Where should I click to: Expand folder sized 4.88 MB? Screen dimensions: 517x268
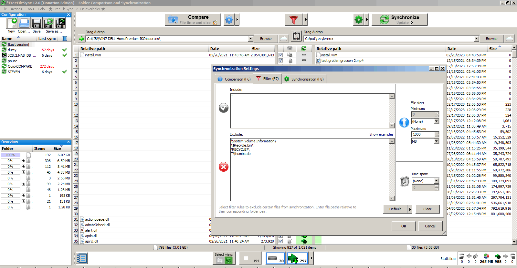coord(23,172)
